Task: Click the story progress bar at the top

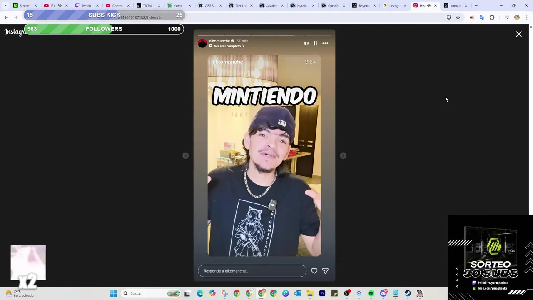Action: [x=264, y=35]
